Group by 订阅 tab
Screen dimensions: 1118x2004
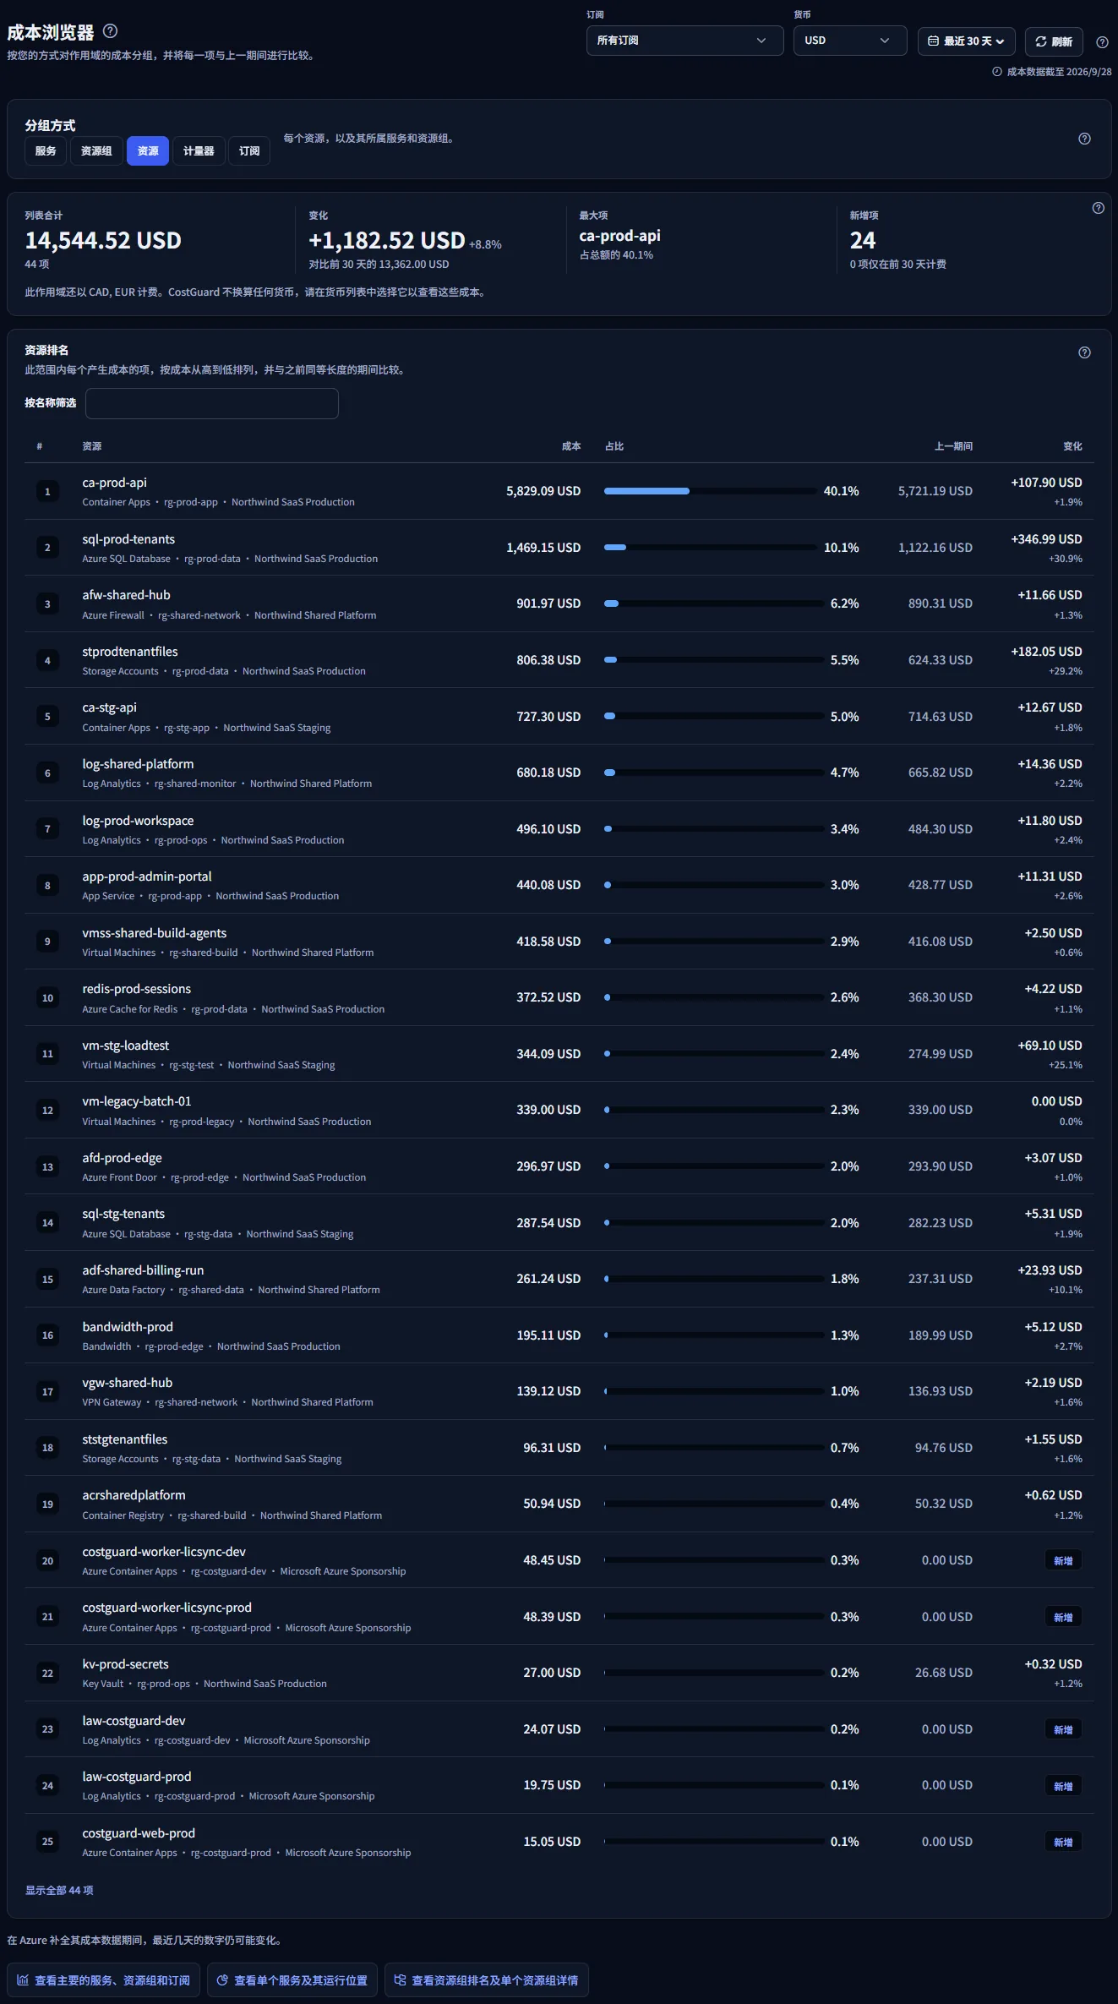click(249, 151)
